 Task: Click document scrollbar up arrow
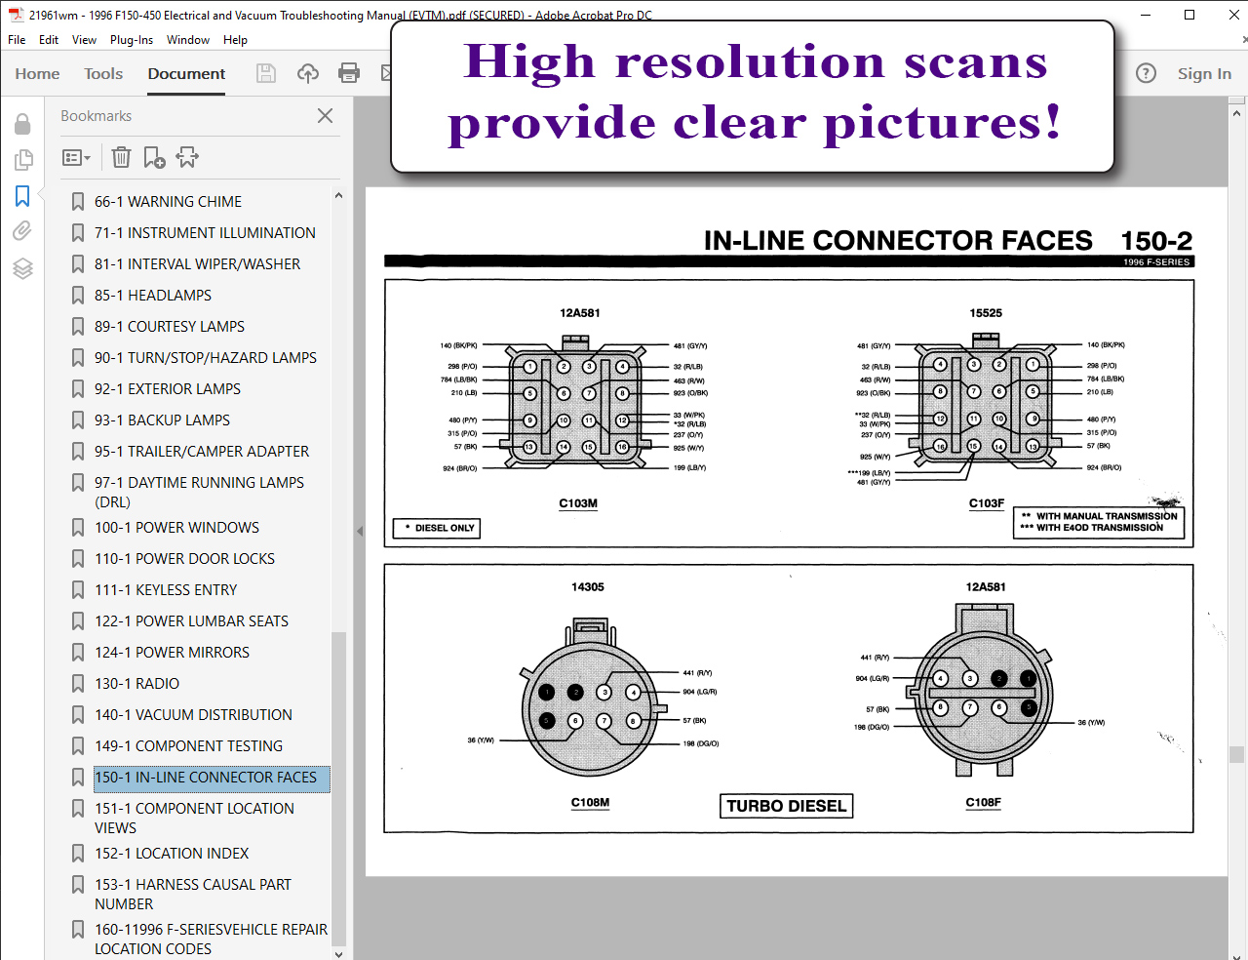tap(1237, 113)
